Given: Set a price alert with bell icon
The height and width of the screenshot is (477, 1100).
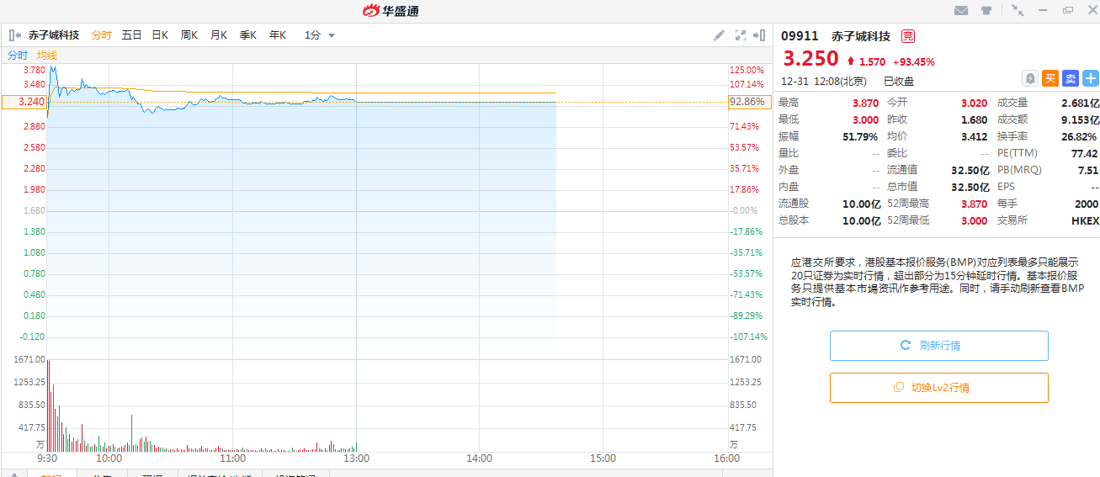Looking at the screenshot, I should [1029, 78].
